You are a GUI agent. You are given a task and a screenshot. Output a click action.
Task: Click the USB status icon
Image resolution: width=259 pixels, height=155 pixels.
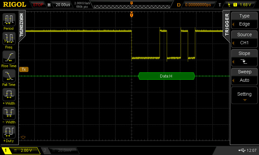click(x=242, y=150)
